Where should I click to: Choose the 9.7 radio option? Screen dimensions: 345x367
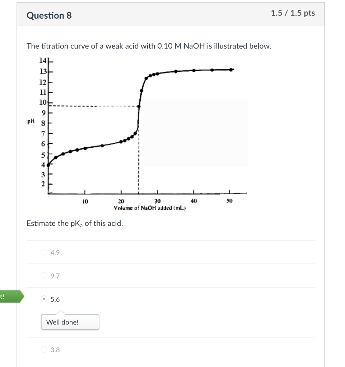(44, 276)
